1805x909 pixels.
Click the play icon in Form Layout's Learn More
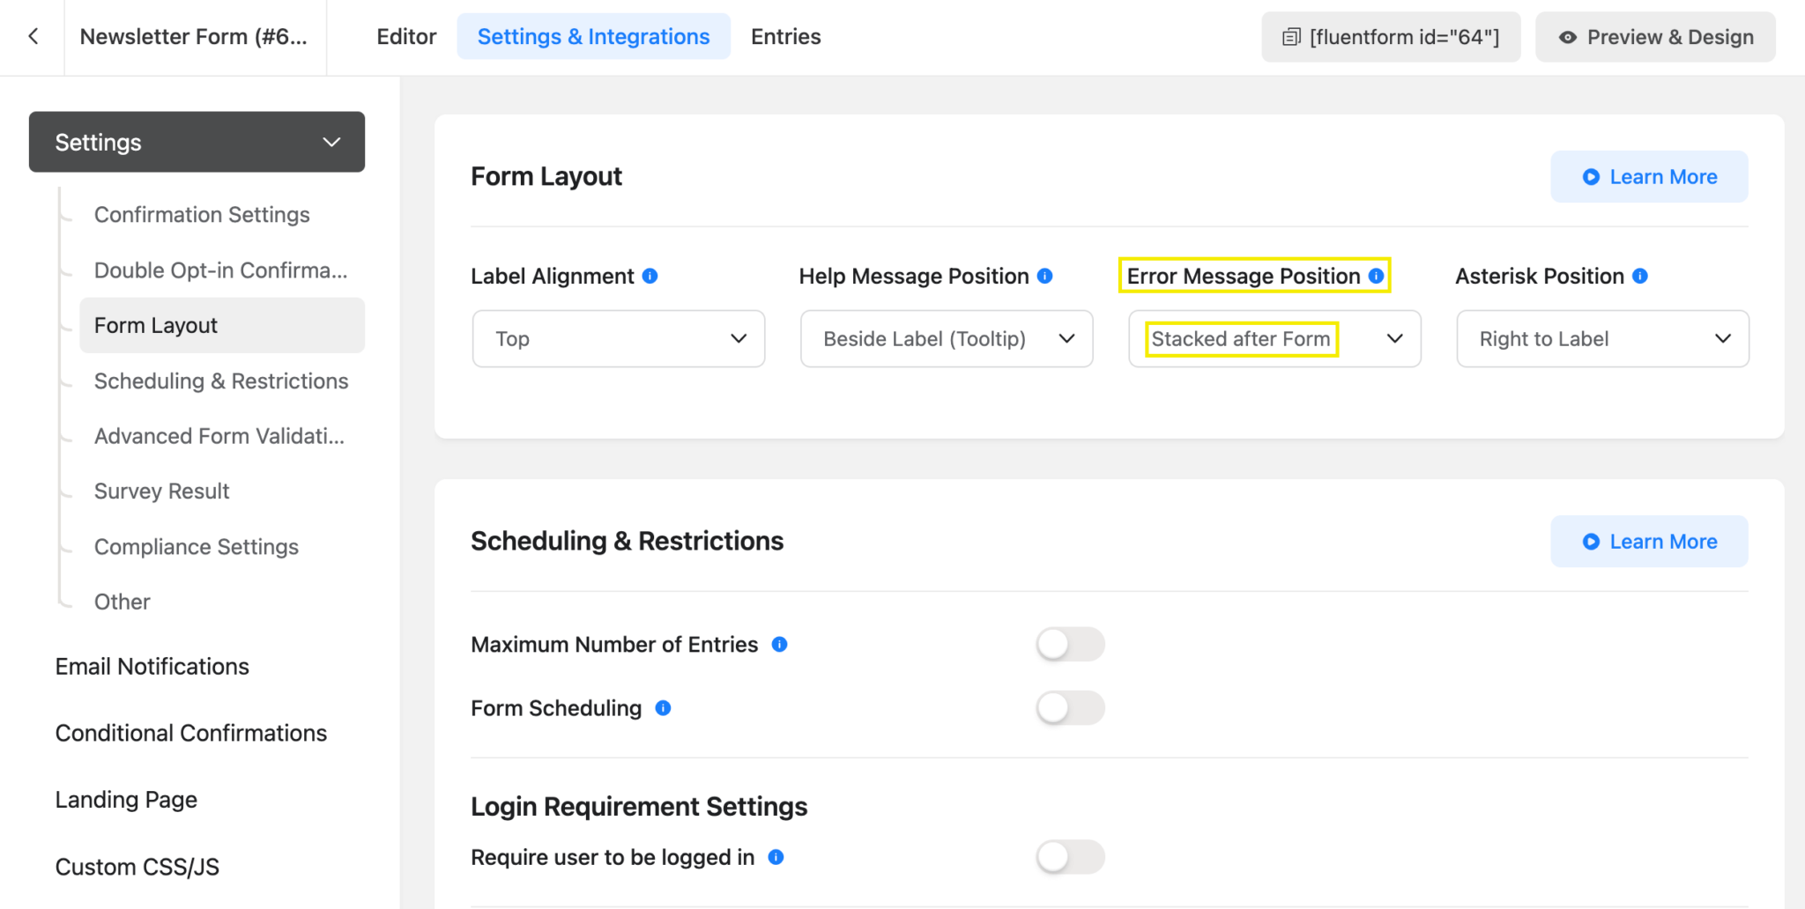pyautogui.click(x=1590, y=176)
